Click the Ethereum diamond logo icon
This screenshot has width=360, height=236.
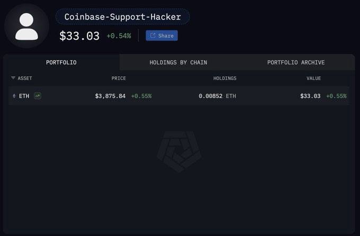14,96
